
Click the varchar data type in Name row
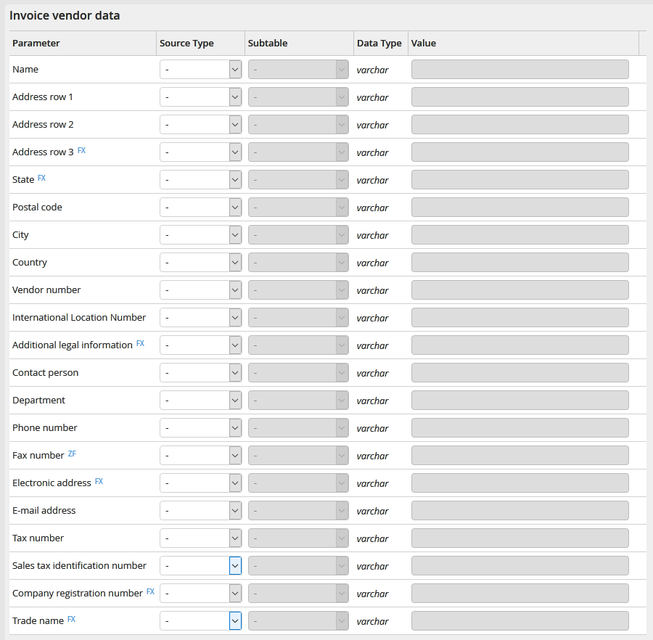pyautogui.click(x=373, y=70)
